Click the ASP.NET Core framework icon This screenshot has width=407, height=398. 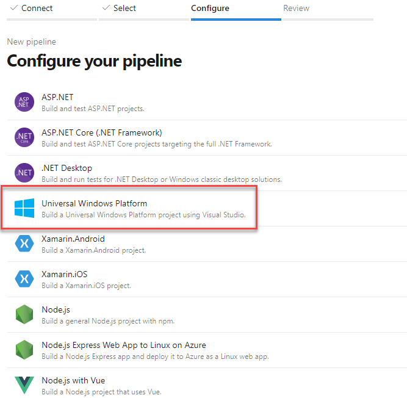point(24,137)
